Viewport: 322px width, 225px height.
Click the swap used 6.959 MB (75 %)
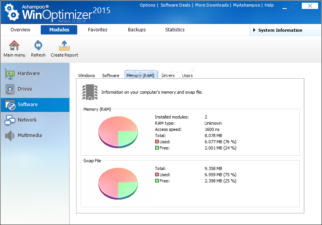pos(220,175)
